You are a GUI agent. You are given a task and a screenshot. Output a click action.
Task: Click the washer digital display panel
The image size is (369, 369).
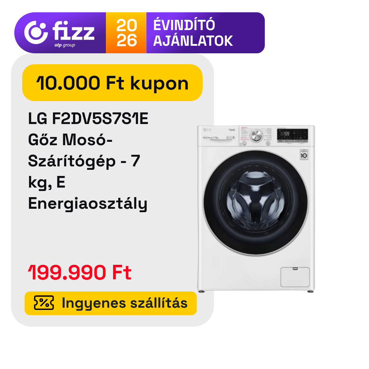(292, 135)
